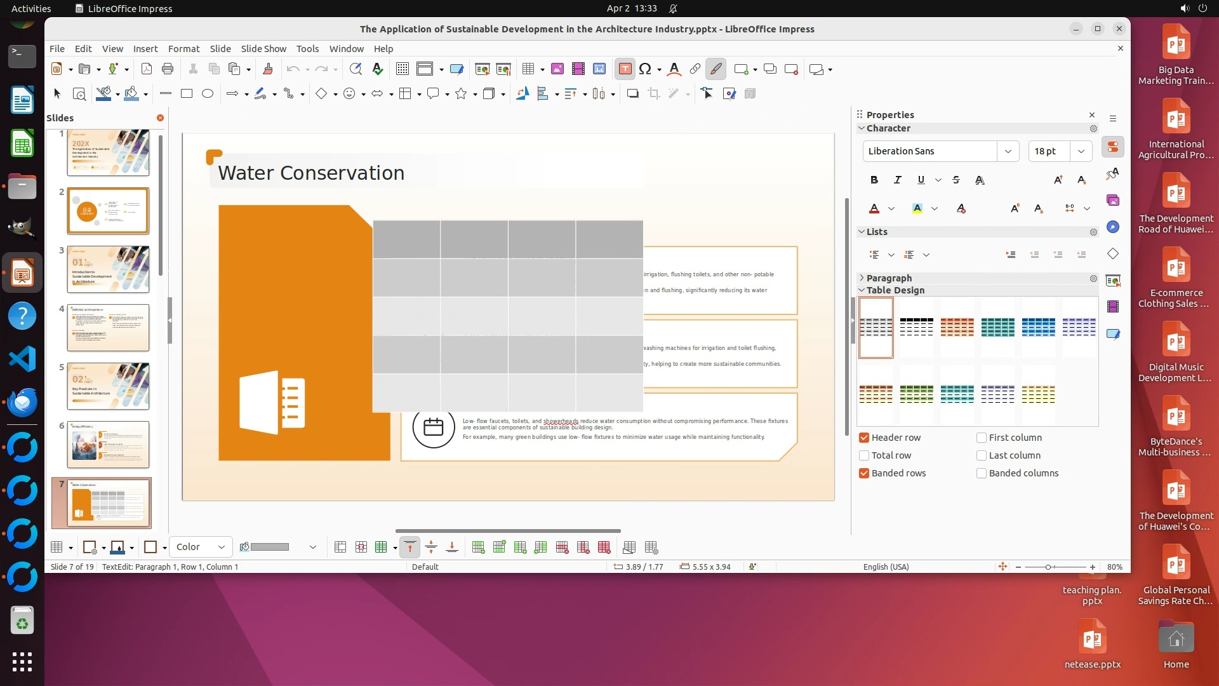Select the Rectangle drawing tool

187,94
